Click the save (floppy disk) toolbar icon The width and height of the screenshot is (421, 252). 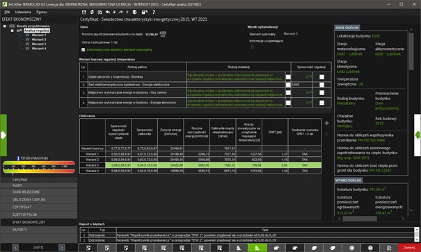click(x=84, y=12)
